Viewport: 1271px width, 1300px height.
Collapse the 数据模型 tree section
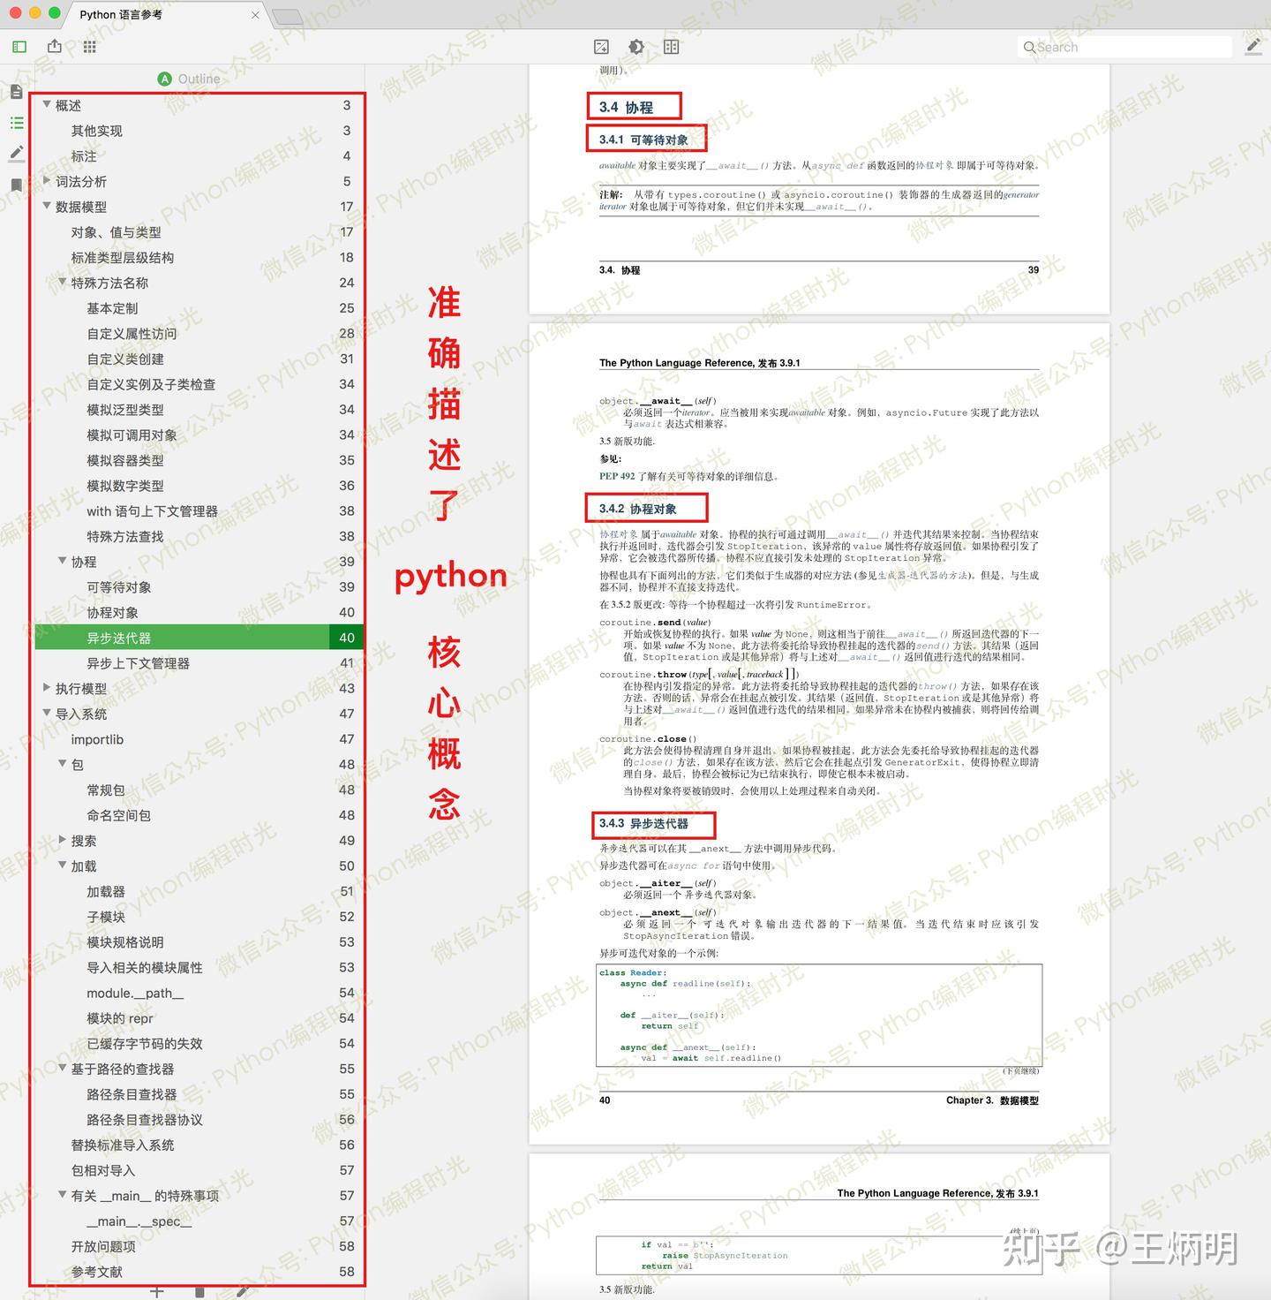click(x=48, y=207)
